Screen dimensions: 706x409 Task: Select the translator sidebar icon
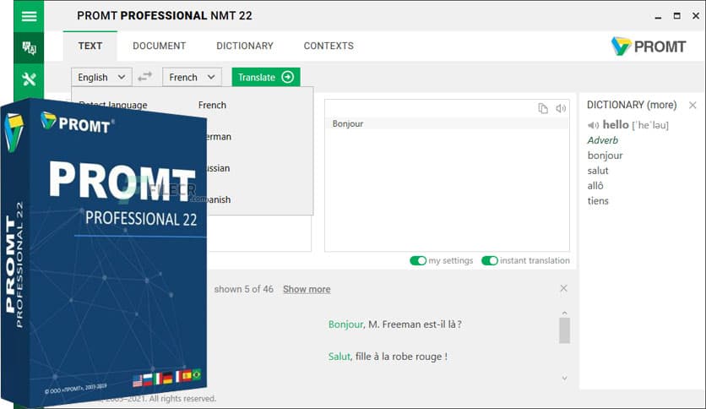point(29,48)
